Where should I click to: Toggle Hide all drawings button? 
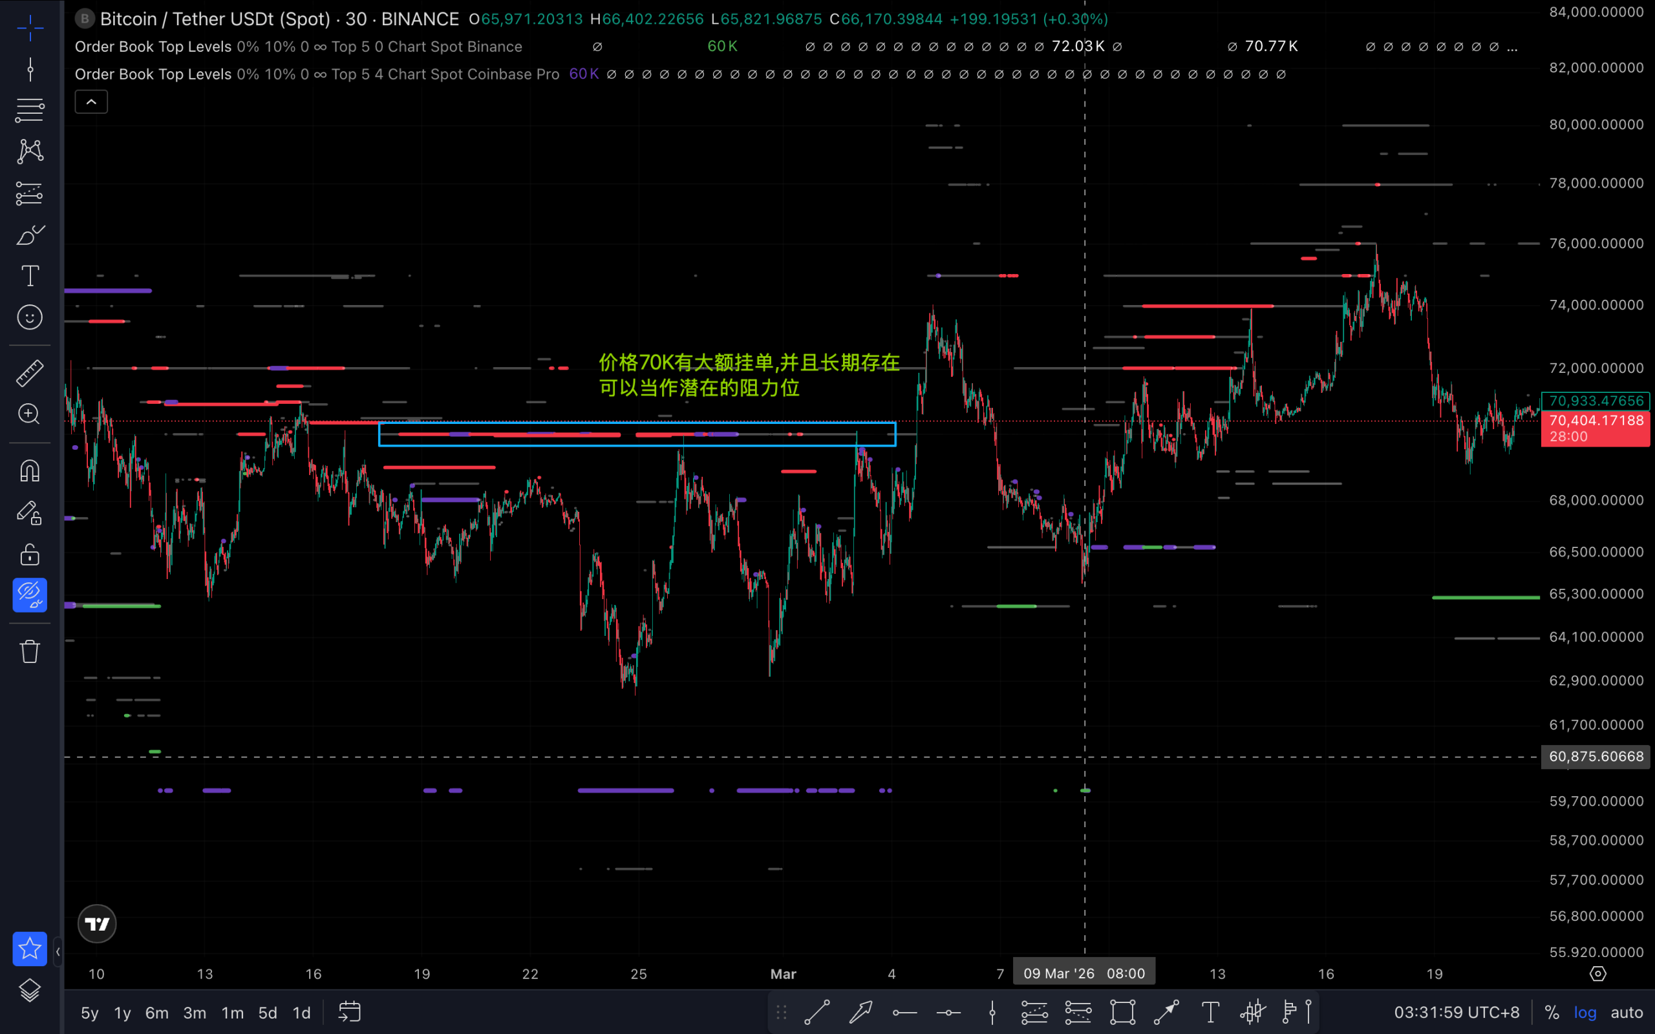click(30, 595)
